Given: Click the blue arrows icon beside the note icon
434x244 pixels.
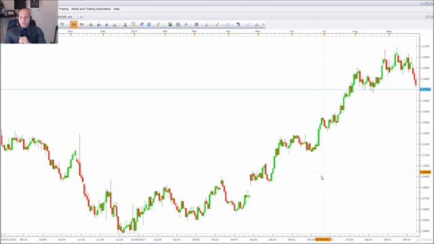Looking at the screenshot, I should coord(142,24).
